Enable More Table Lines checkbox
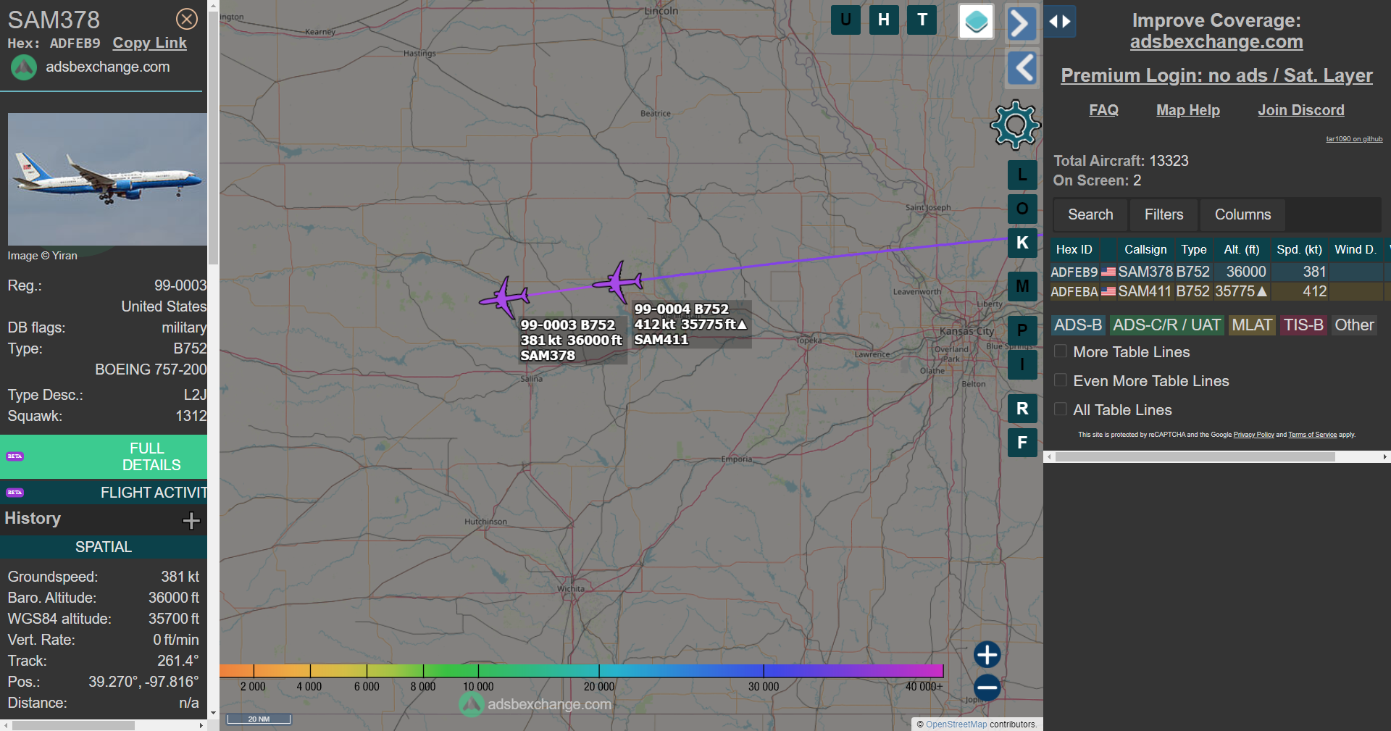 click(1061, 351)
